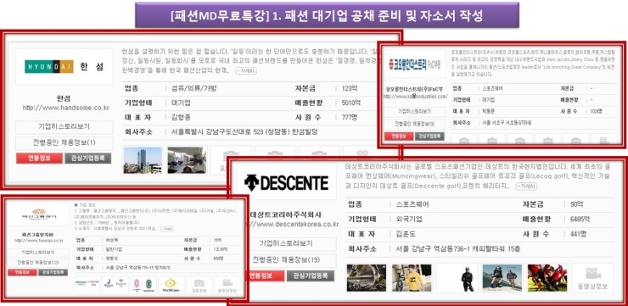Expand Handsome description with 자세히 button

(x=246, y=71)
